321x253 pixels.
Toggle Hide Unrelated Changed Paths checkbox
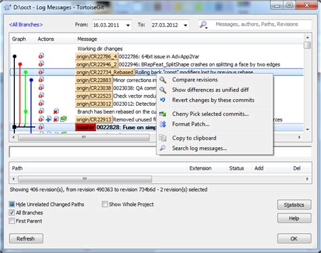tap(12, 204)
